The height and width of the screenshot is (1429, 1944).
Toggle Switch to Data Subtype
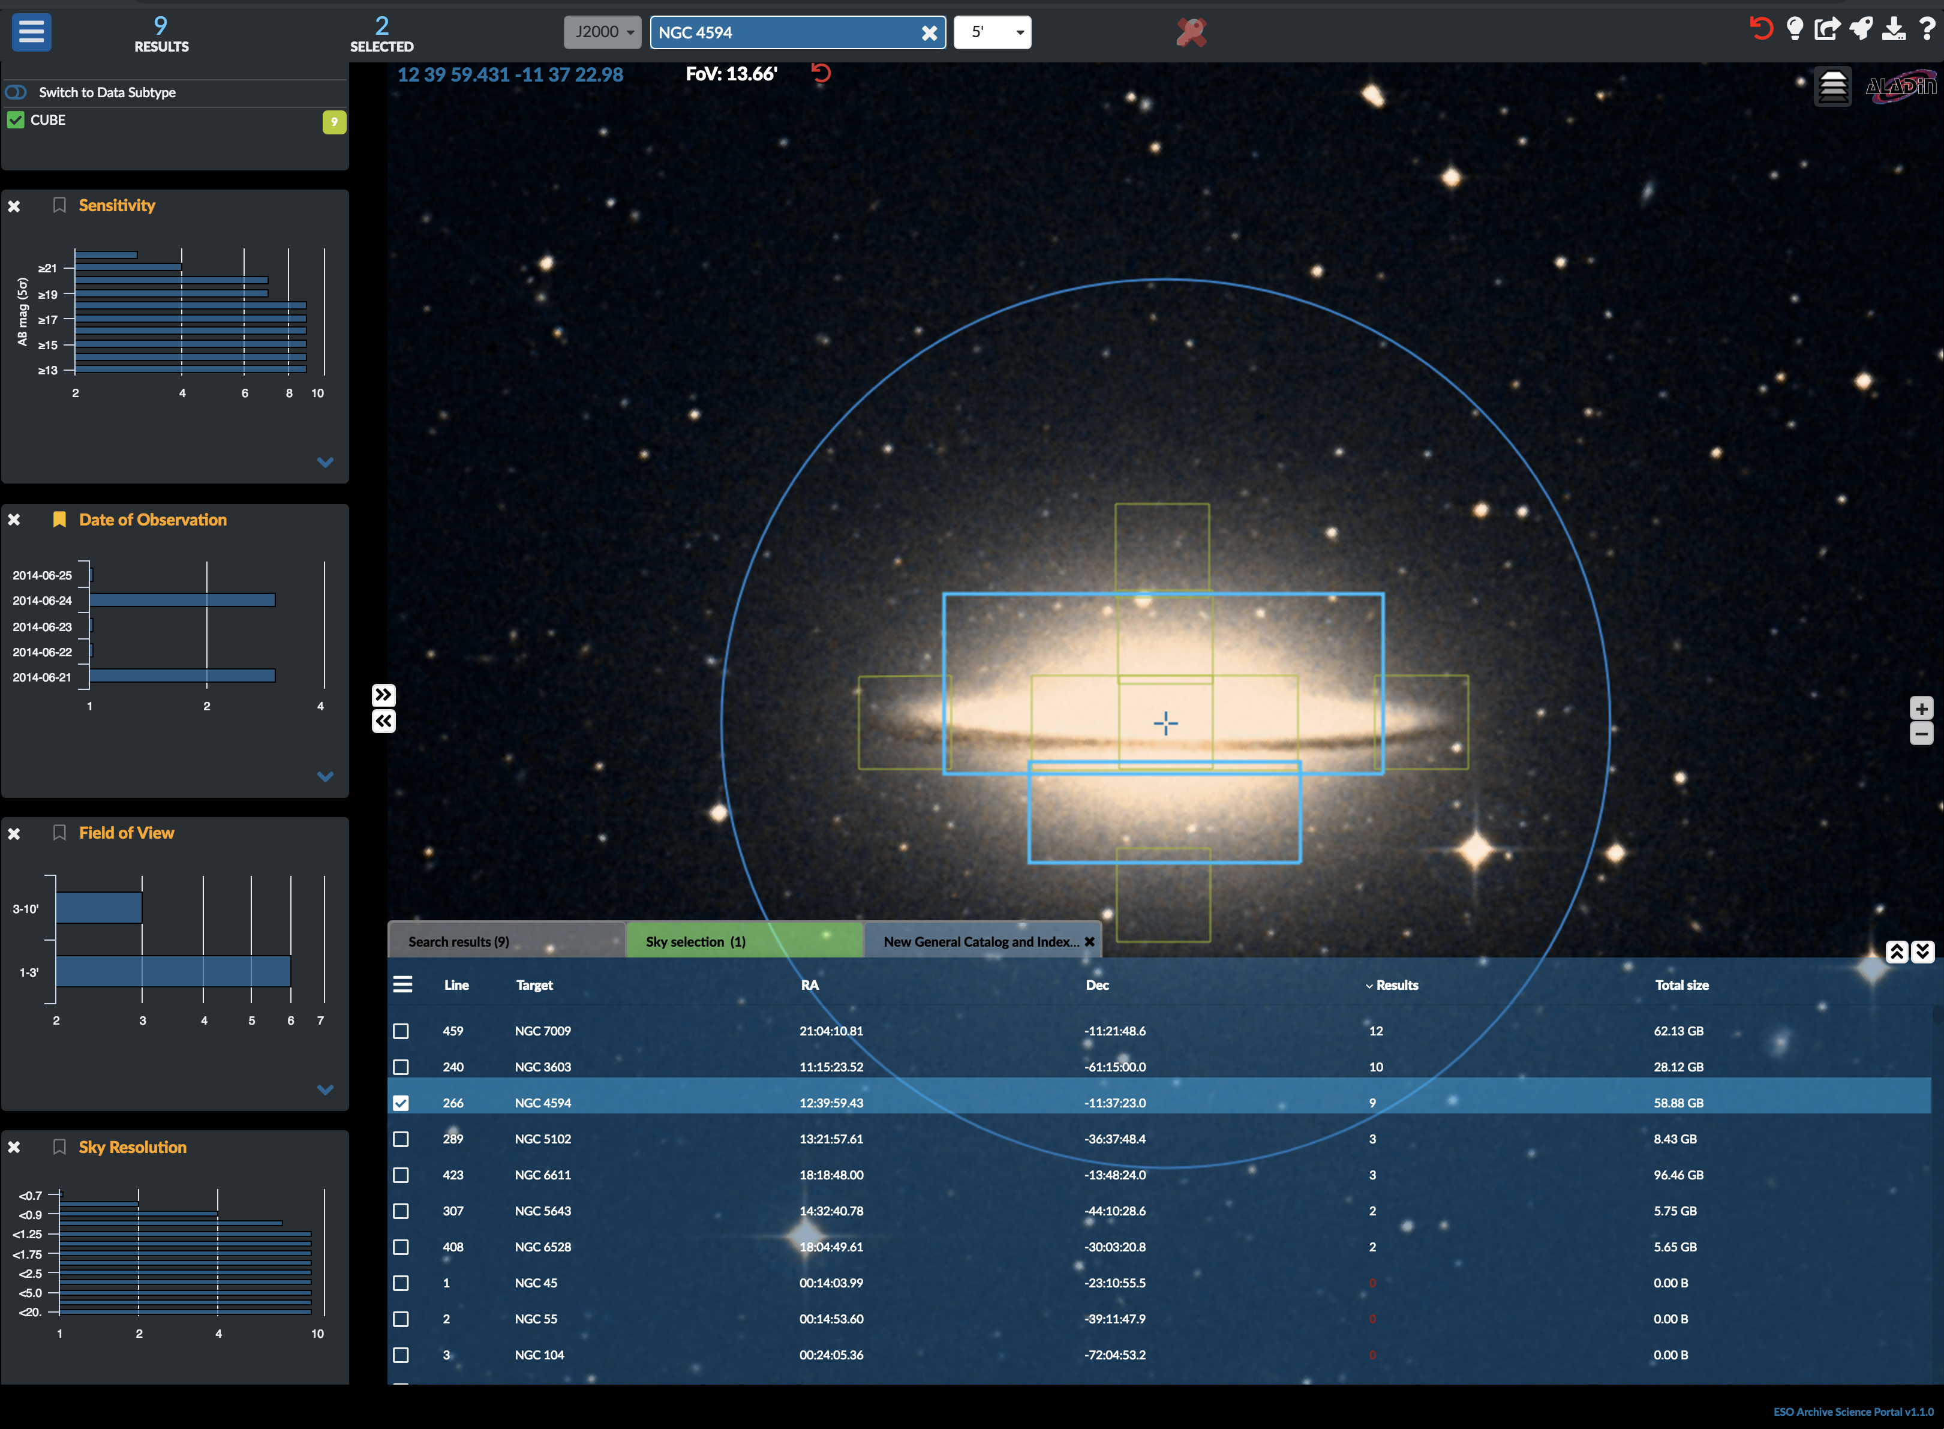16,92
